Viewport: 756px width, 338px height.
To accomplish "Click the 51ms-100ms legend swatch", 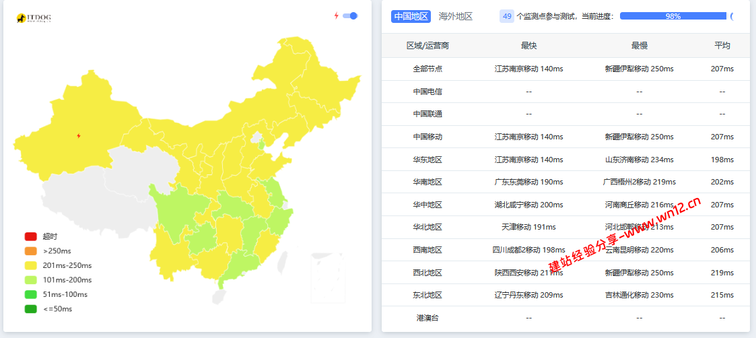I will tap(31, 295).
